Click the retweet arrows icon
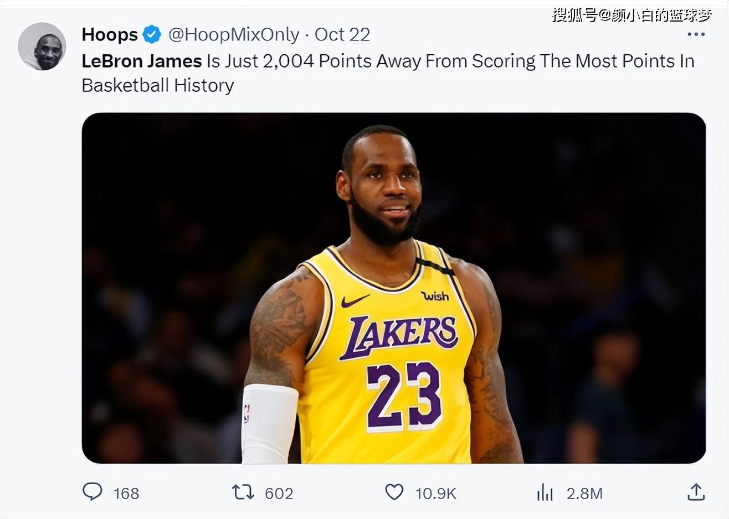Screen dimensions: 729x519 point(243,492)
